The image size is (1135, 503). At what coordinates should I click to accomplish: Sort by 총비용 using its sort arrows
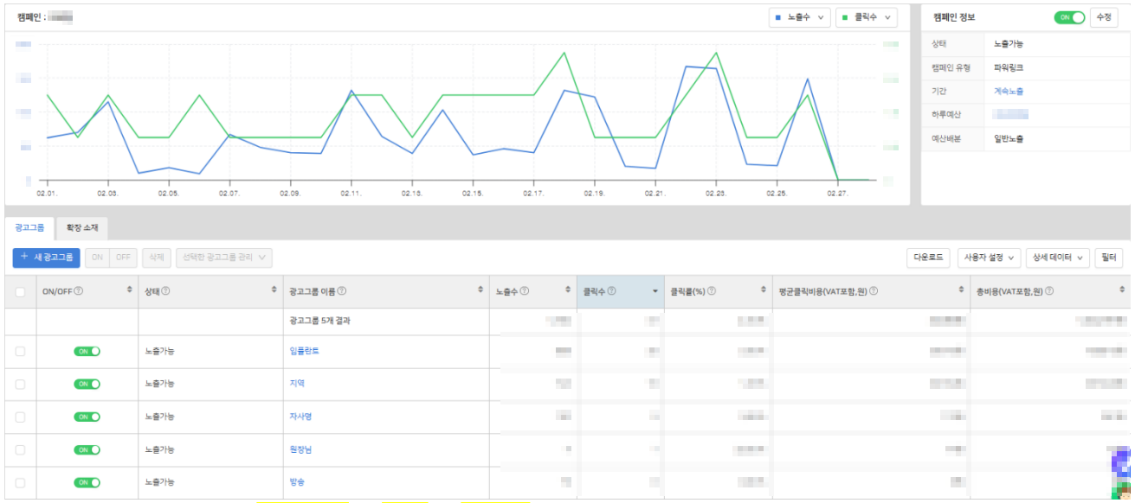click(1121, 291)
